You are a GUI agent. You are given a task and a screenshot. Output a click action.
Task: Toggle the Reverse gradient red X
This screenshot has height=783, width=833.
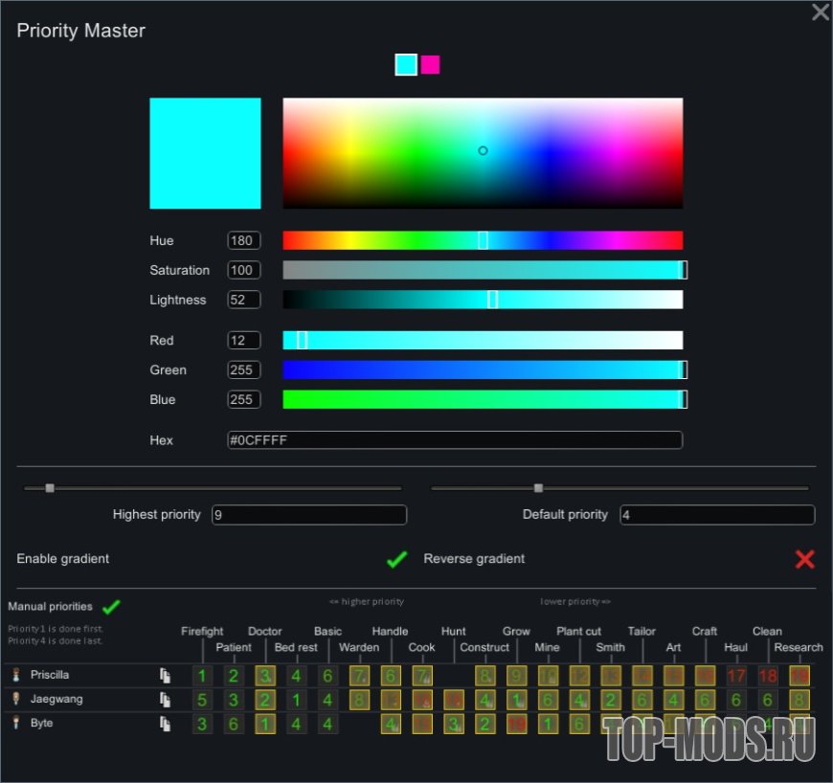pyautogui.click(x=804, y=559)
